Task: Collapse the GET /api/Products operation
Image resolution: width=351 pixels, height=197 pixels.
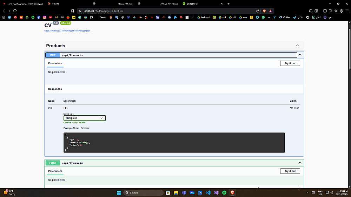Action: point(300,55)
